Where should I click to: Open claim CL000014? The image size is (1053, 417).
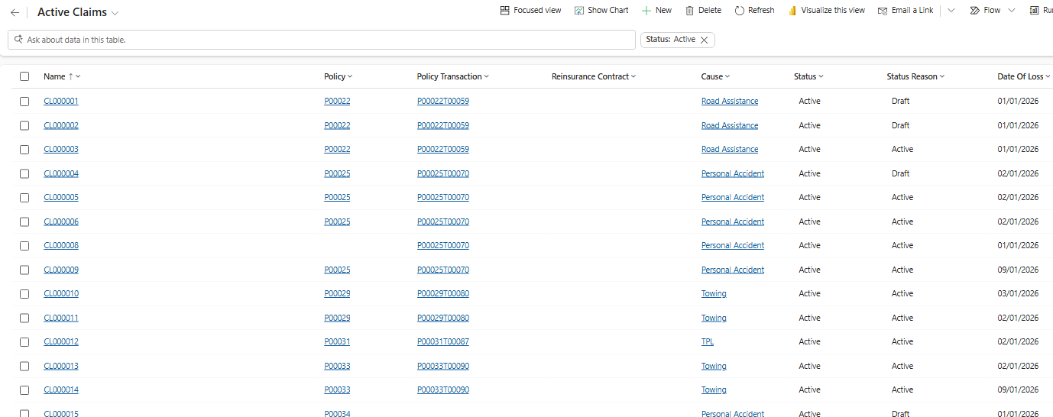point(61,390)
